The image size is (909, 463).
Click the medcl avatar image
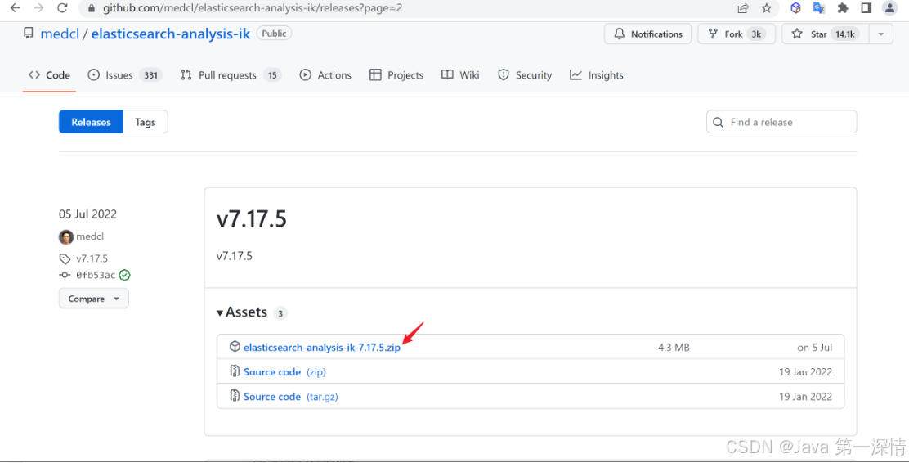(x=66, y=236)
